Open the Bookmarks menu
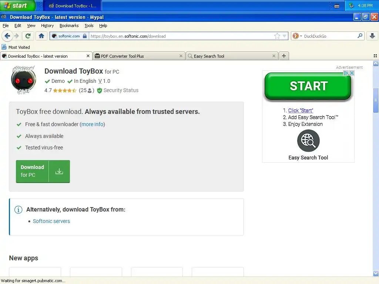This screenshot has height=284, width=379. point(69,26)
